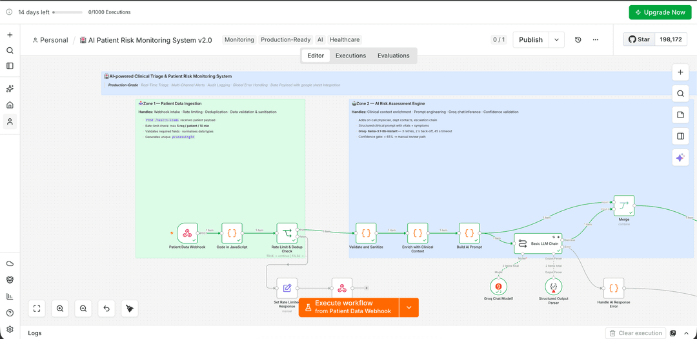697x339 pixels.
Task: Pop out the logs panel
Action: (x=673, y=333)
